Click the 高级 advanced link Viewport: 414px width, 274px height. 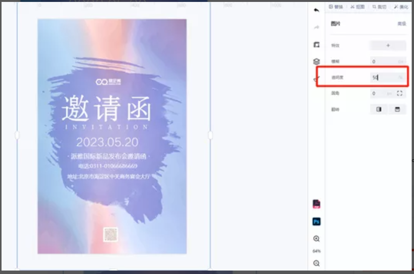[401, 24]
